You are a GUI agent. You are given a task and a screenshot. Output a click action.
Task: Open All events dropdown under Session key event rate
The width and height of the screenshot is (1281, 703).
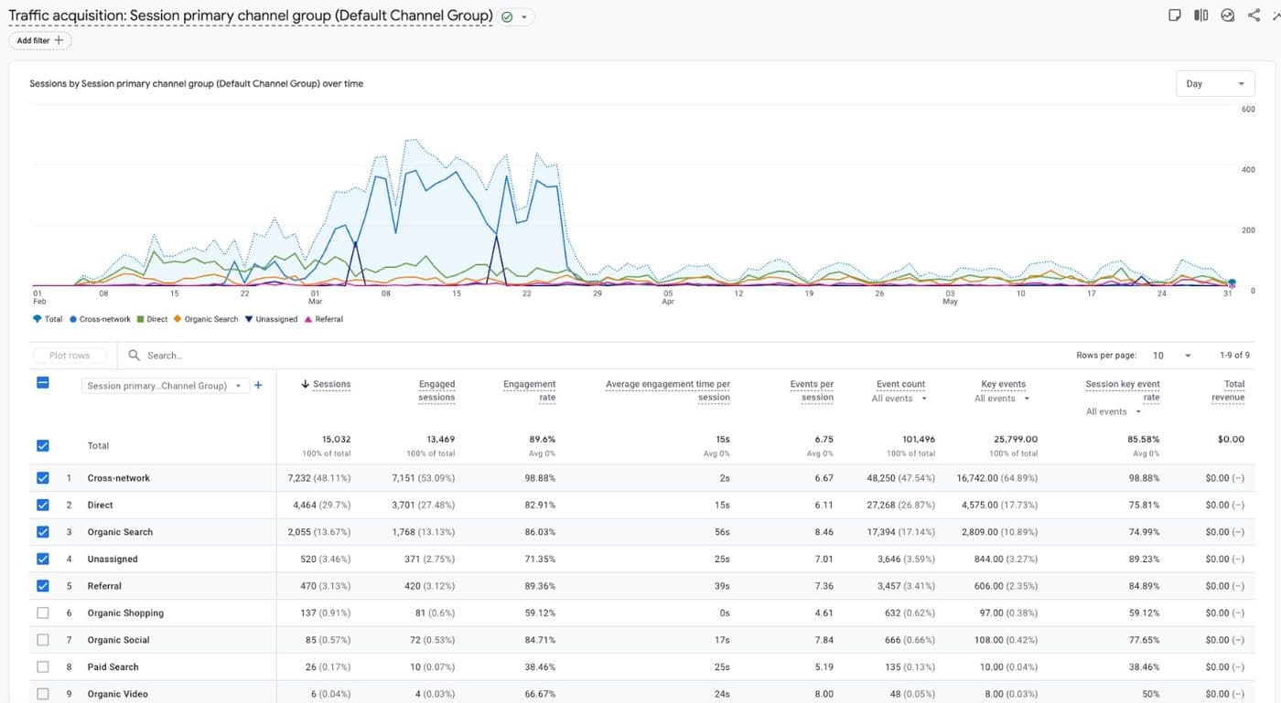pos(1114,411)
